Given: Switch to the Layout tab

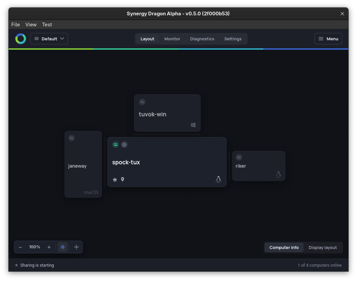Looking at the screenshot, I should (147, 39).
